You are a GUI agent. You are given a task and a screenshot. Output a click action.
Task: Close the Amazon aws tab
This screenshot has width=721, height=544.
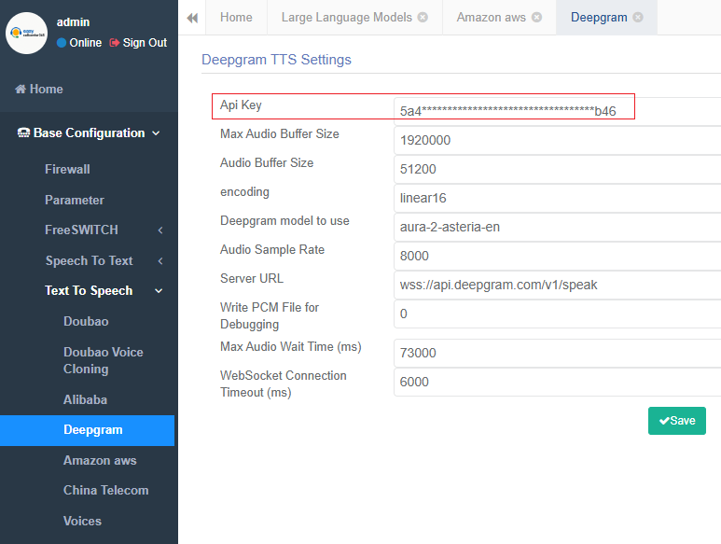click(536, 18)
